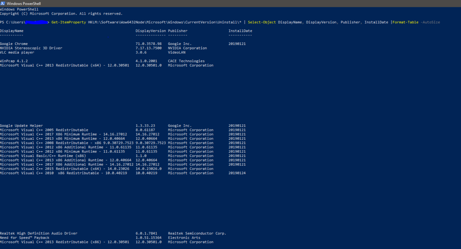Click the highlighted username in the prompt
Image resolution: width=461 pixels, height=249 pixels.
tap(36, 22)
